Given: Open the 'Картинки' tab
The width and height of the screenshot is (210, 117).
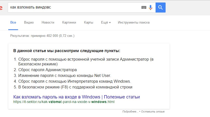Looking at the screenshot, I should coord(69,23).
